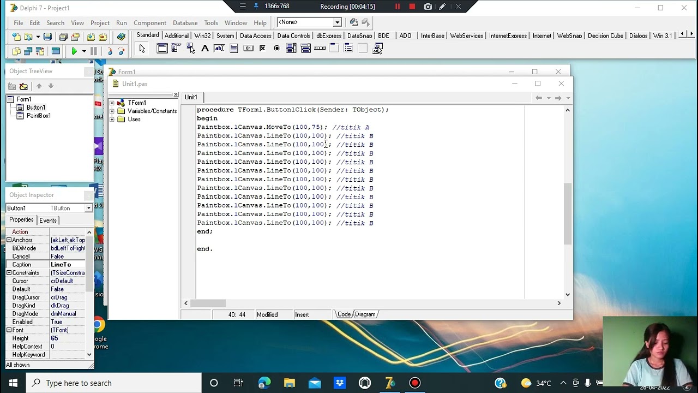This screenshot has width=698, height=393.
Task: Pick the CheckBox component icon
Action: pos(262,49)
